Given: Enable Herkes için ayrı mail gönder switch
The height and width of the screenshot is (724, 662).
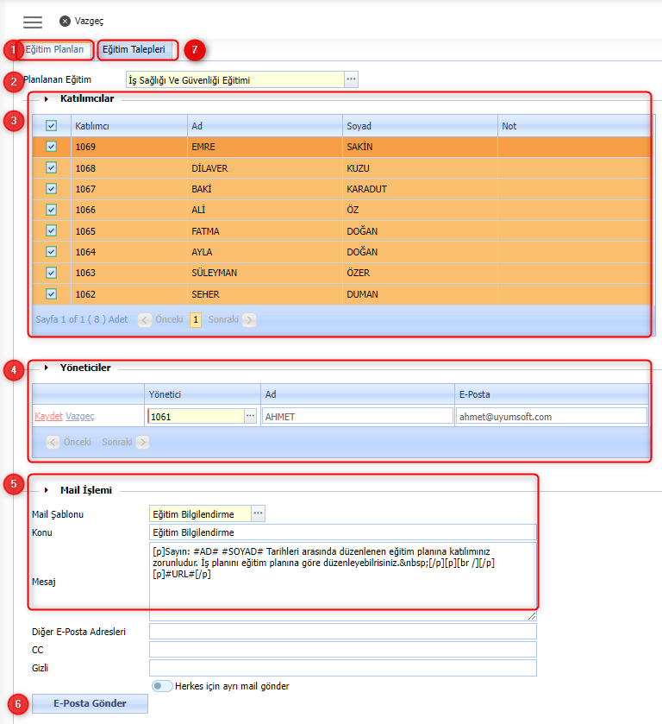Looking at the screenshot, I should (x=162, y=686).
